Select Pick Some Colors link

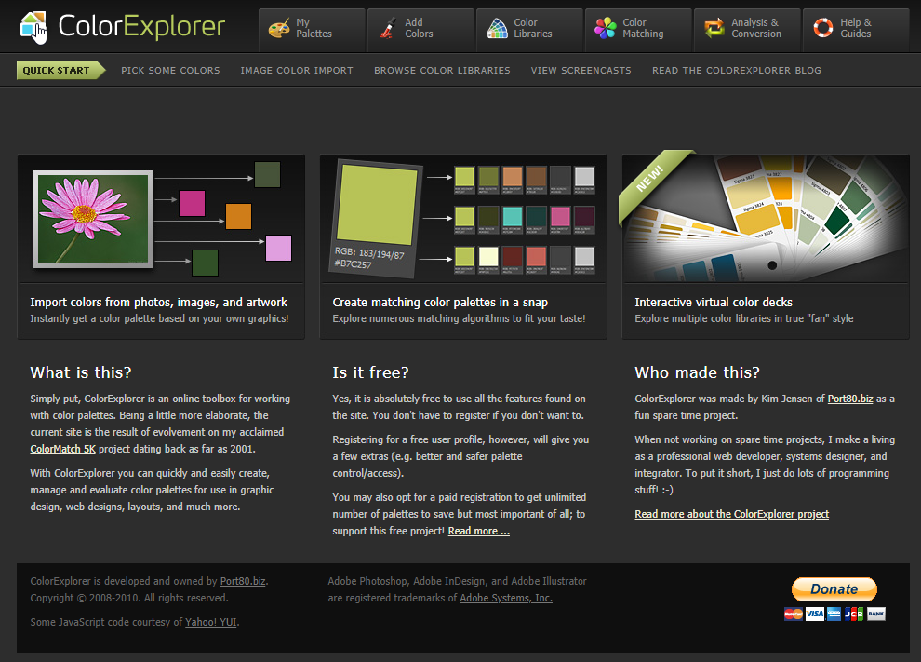click(x=170, y=70)
